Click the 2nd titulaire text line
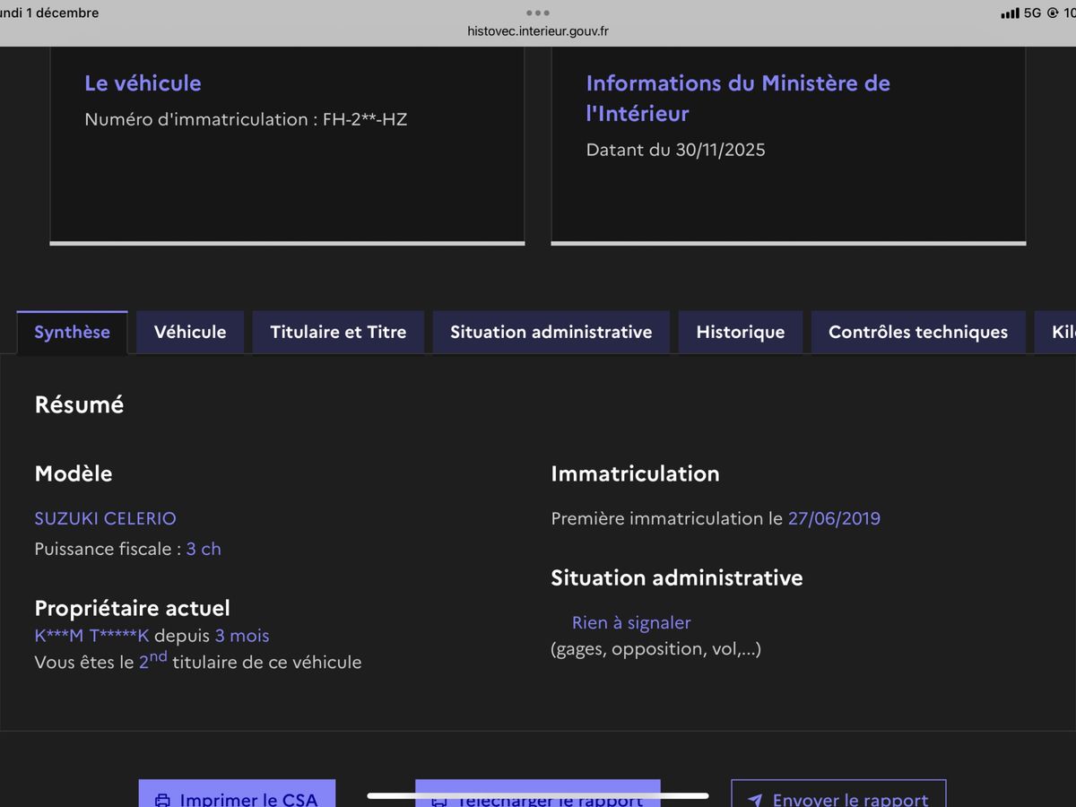The width and height of the screenshot is (1076, 807). (198, 662)
